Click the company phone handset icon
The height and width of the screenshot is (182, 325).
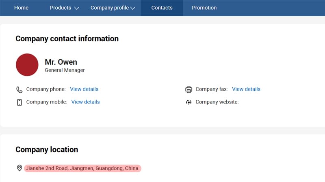pyautogui.click(x=19, y=89)
